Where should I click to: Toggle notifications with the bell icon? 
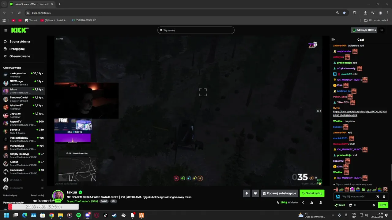click(x=247, y=193)
